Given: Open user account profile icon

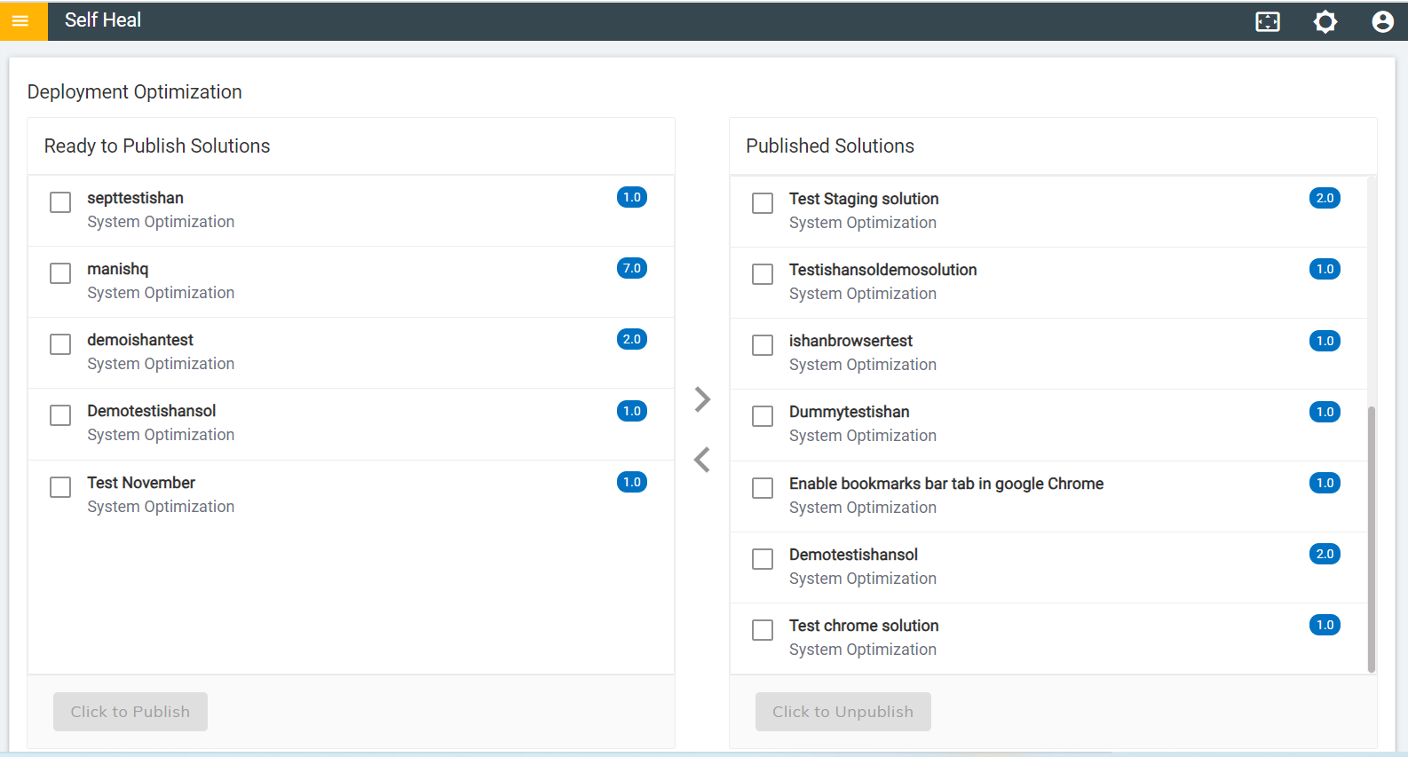Looking at the screenshot, I should click(x=1382, y=21).
